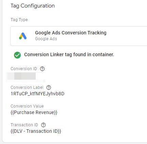
Task: Click the Google Ads logo icon
Action: point(23,36)
